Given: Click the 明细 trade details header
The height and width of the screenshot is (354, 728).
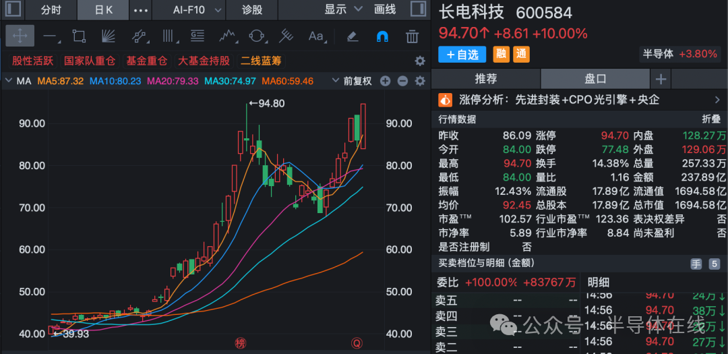Looking at the screenshot, I should click(x=599, y=282).
